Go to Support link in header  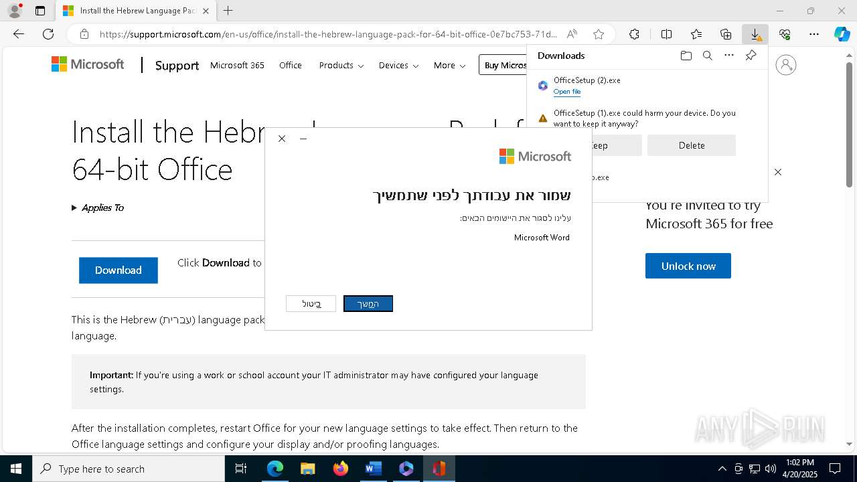(177, 65)
